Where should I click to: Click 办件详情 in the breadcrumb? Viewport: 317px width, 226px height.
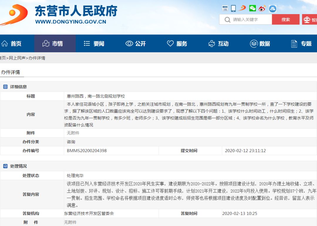pyautogui.click(x=37, y=58)
